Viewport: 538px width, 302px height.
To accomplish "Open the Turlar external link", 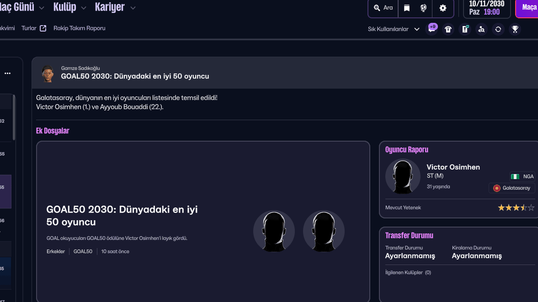I will tap(34, 28).
